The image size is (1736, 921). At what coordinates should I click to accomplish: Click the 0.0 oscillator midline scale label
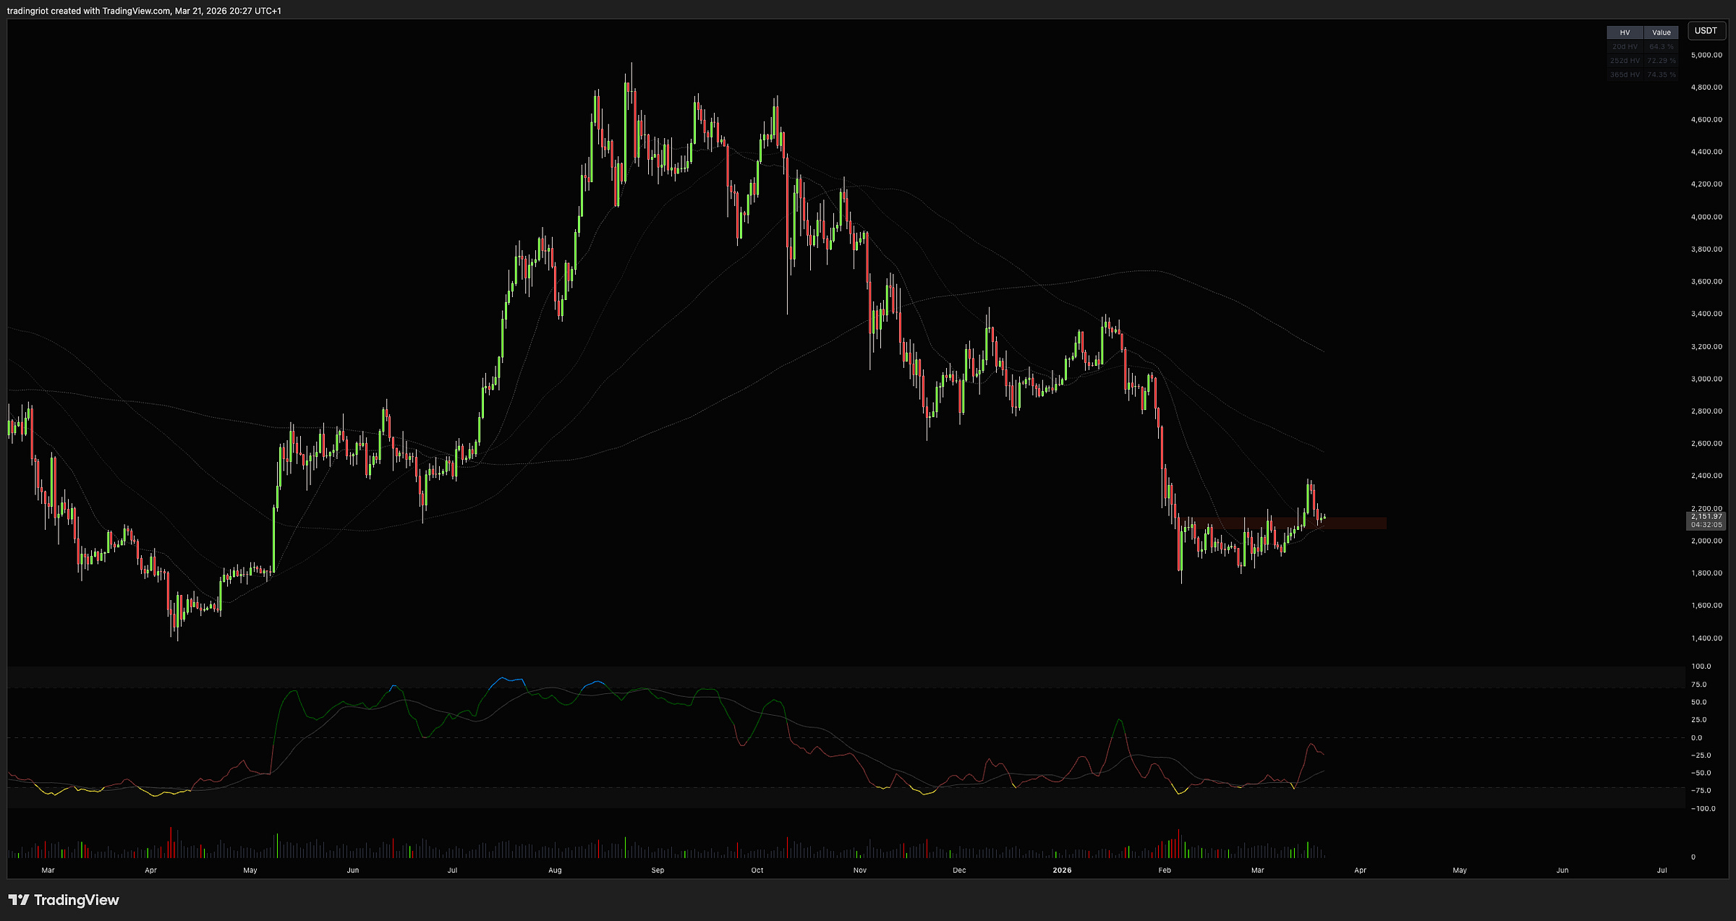[x=1696, y=738]
